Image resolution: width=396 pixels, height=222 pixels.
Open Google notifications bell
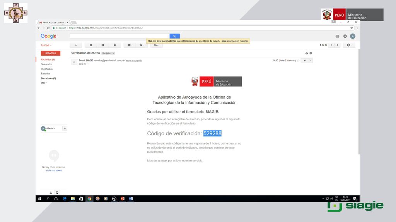coord(345,36)
